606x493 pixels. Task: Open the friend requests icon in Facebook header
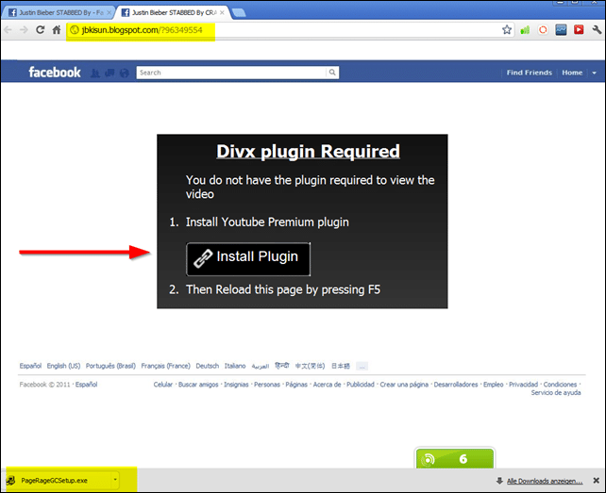95,73
